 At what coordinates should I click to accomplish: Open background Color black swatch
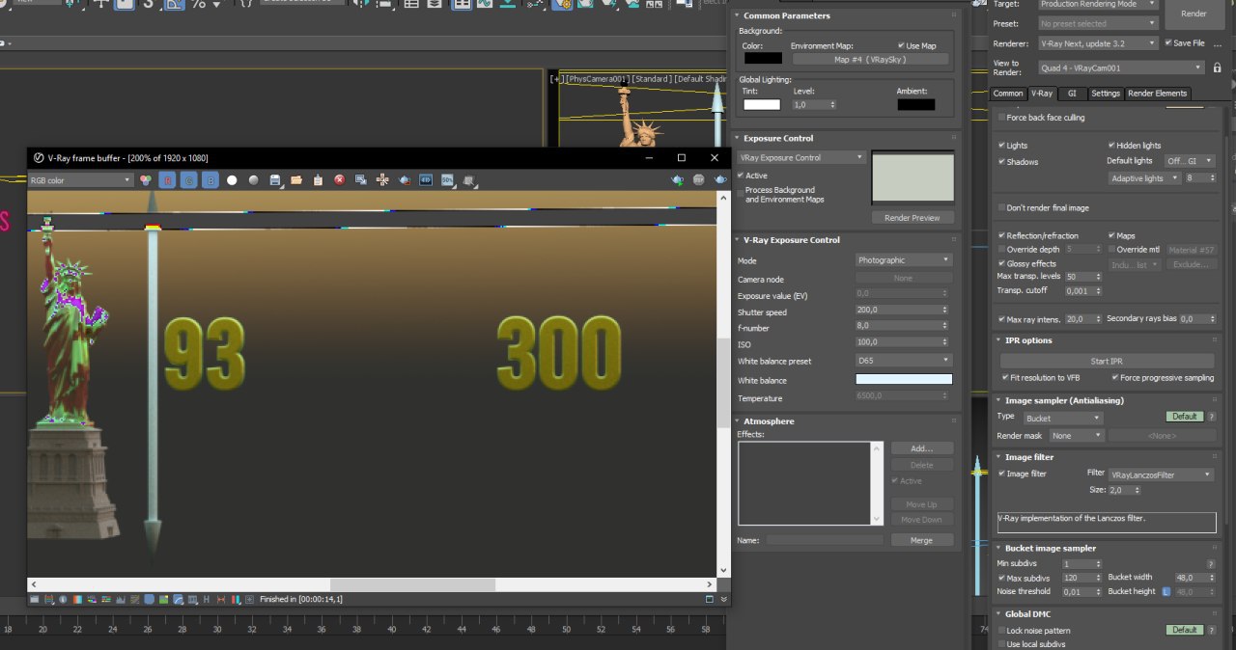point(763,58)
